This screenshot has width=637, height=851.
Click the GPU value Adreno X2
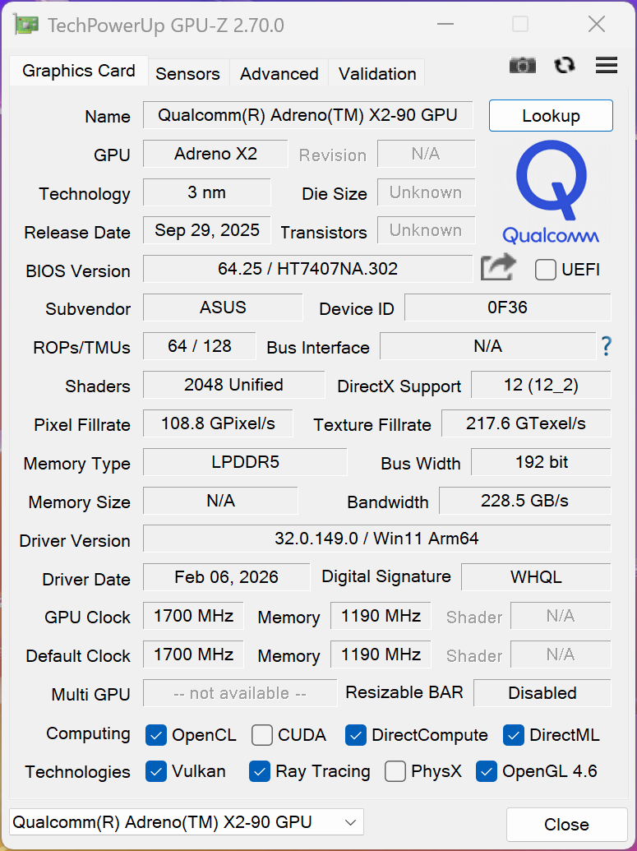(215, 154)
